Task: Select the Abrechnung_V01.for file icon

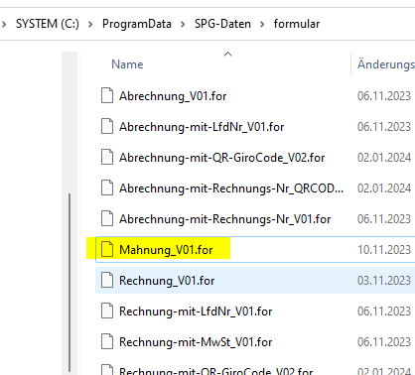Action: (107, 96)
